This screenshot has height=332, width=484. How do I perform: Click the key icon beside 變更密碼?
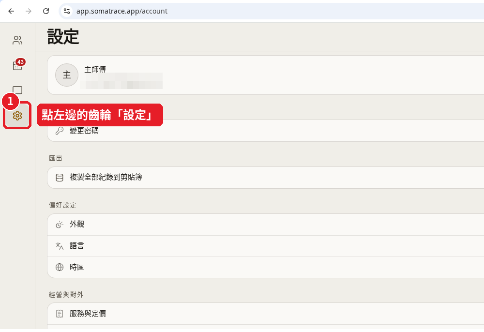(x=59, y=131)
